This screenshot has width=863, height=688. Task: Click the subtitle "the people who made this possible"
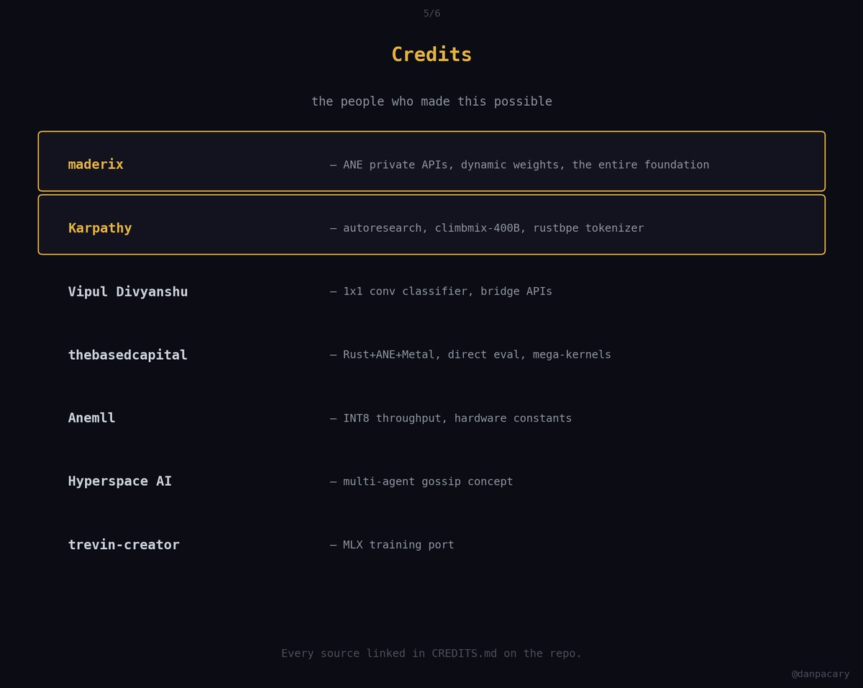pos(431,101)
